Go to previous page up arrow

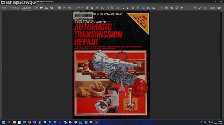[65, 8]
